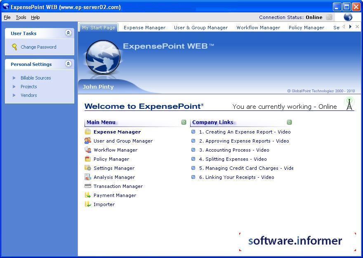Expand the Billable Sources arrow
The width and height of the screenshot is (363, 258).
pyautogui.click(x=14, y=78)
